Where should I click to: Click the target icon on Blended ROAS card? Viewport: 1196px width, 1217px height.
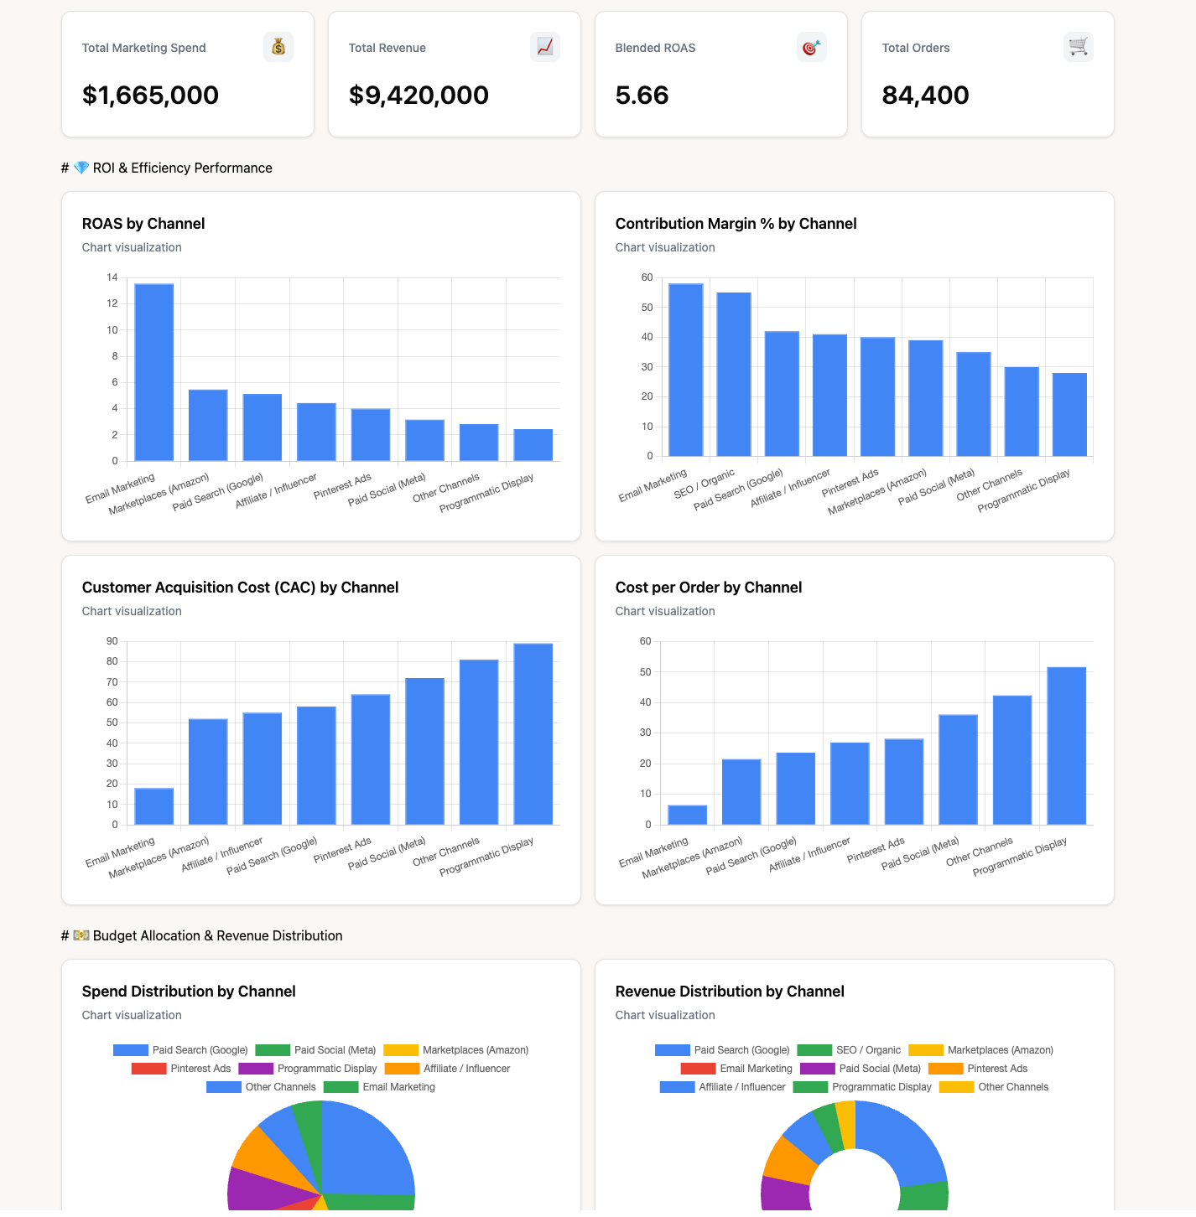(x=810, y=47)
